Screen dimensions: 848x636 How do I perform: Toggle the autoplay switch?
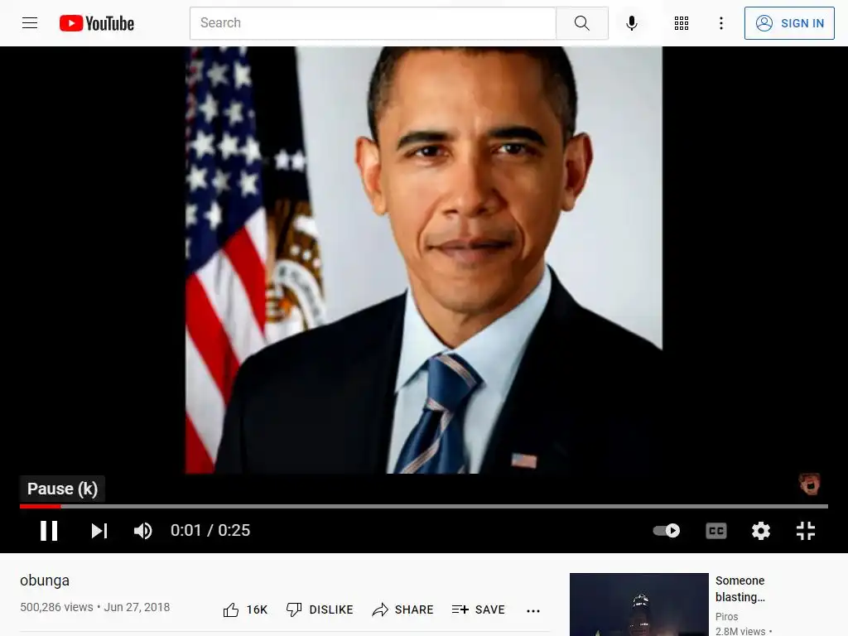pos(667,531)
